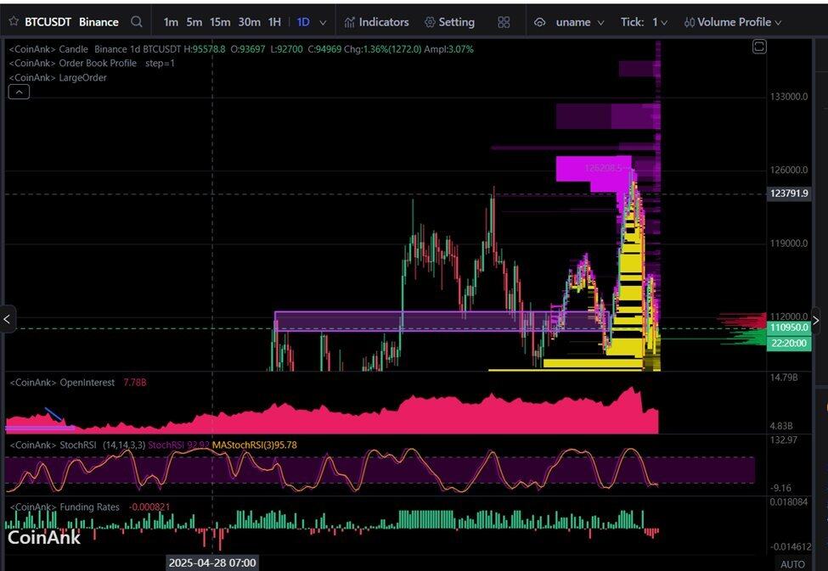Click the fullscreen icon on chart corner

[759, 47]
